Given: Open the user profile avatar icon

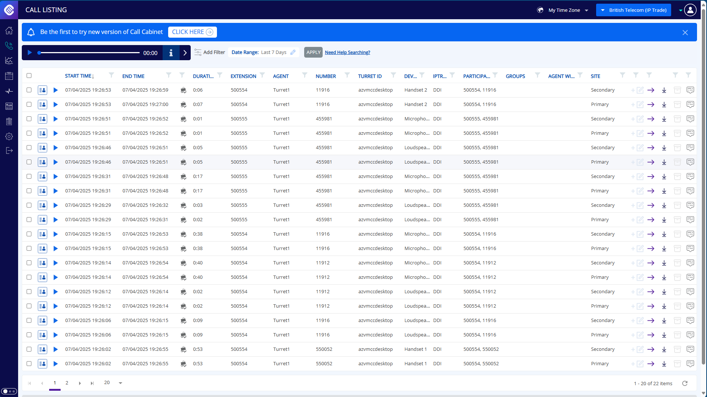Looking at the screenshot, I should click(x=690, y=10).
